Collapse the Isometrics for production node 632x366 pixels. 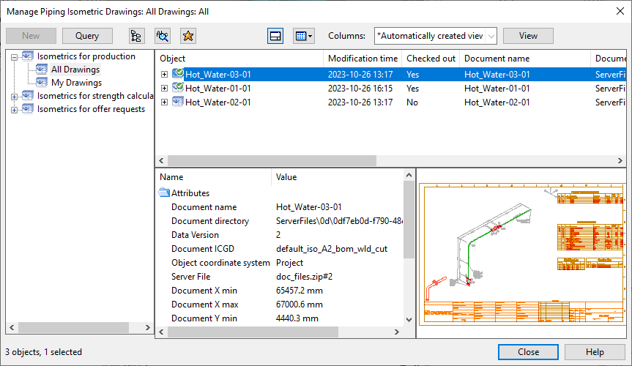pyautogui.click(x=14, y=56)
